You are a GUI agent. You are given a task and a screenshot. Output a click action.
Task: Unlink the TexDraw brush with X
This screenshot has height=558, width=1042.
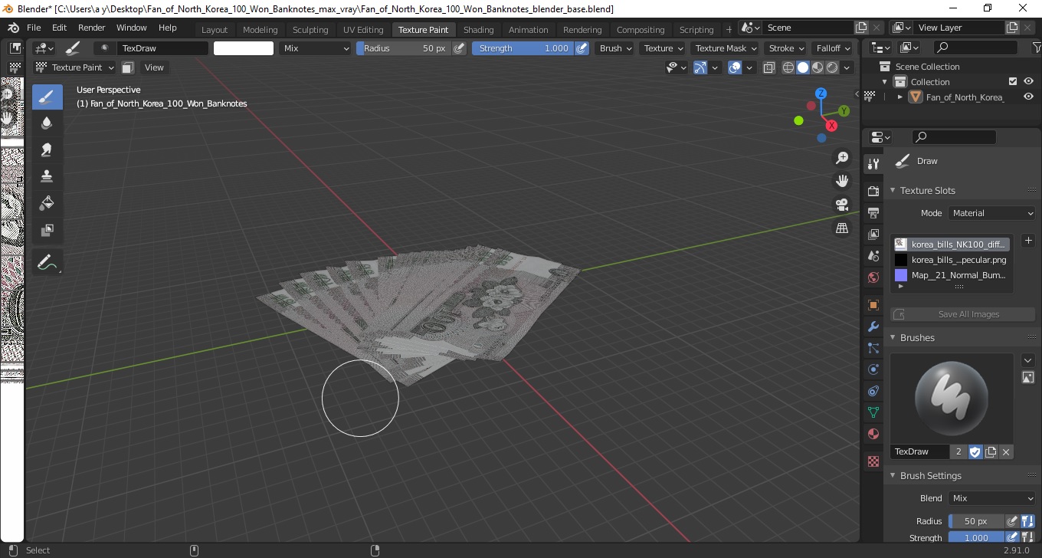(1006, 451)
